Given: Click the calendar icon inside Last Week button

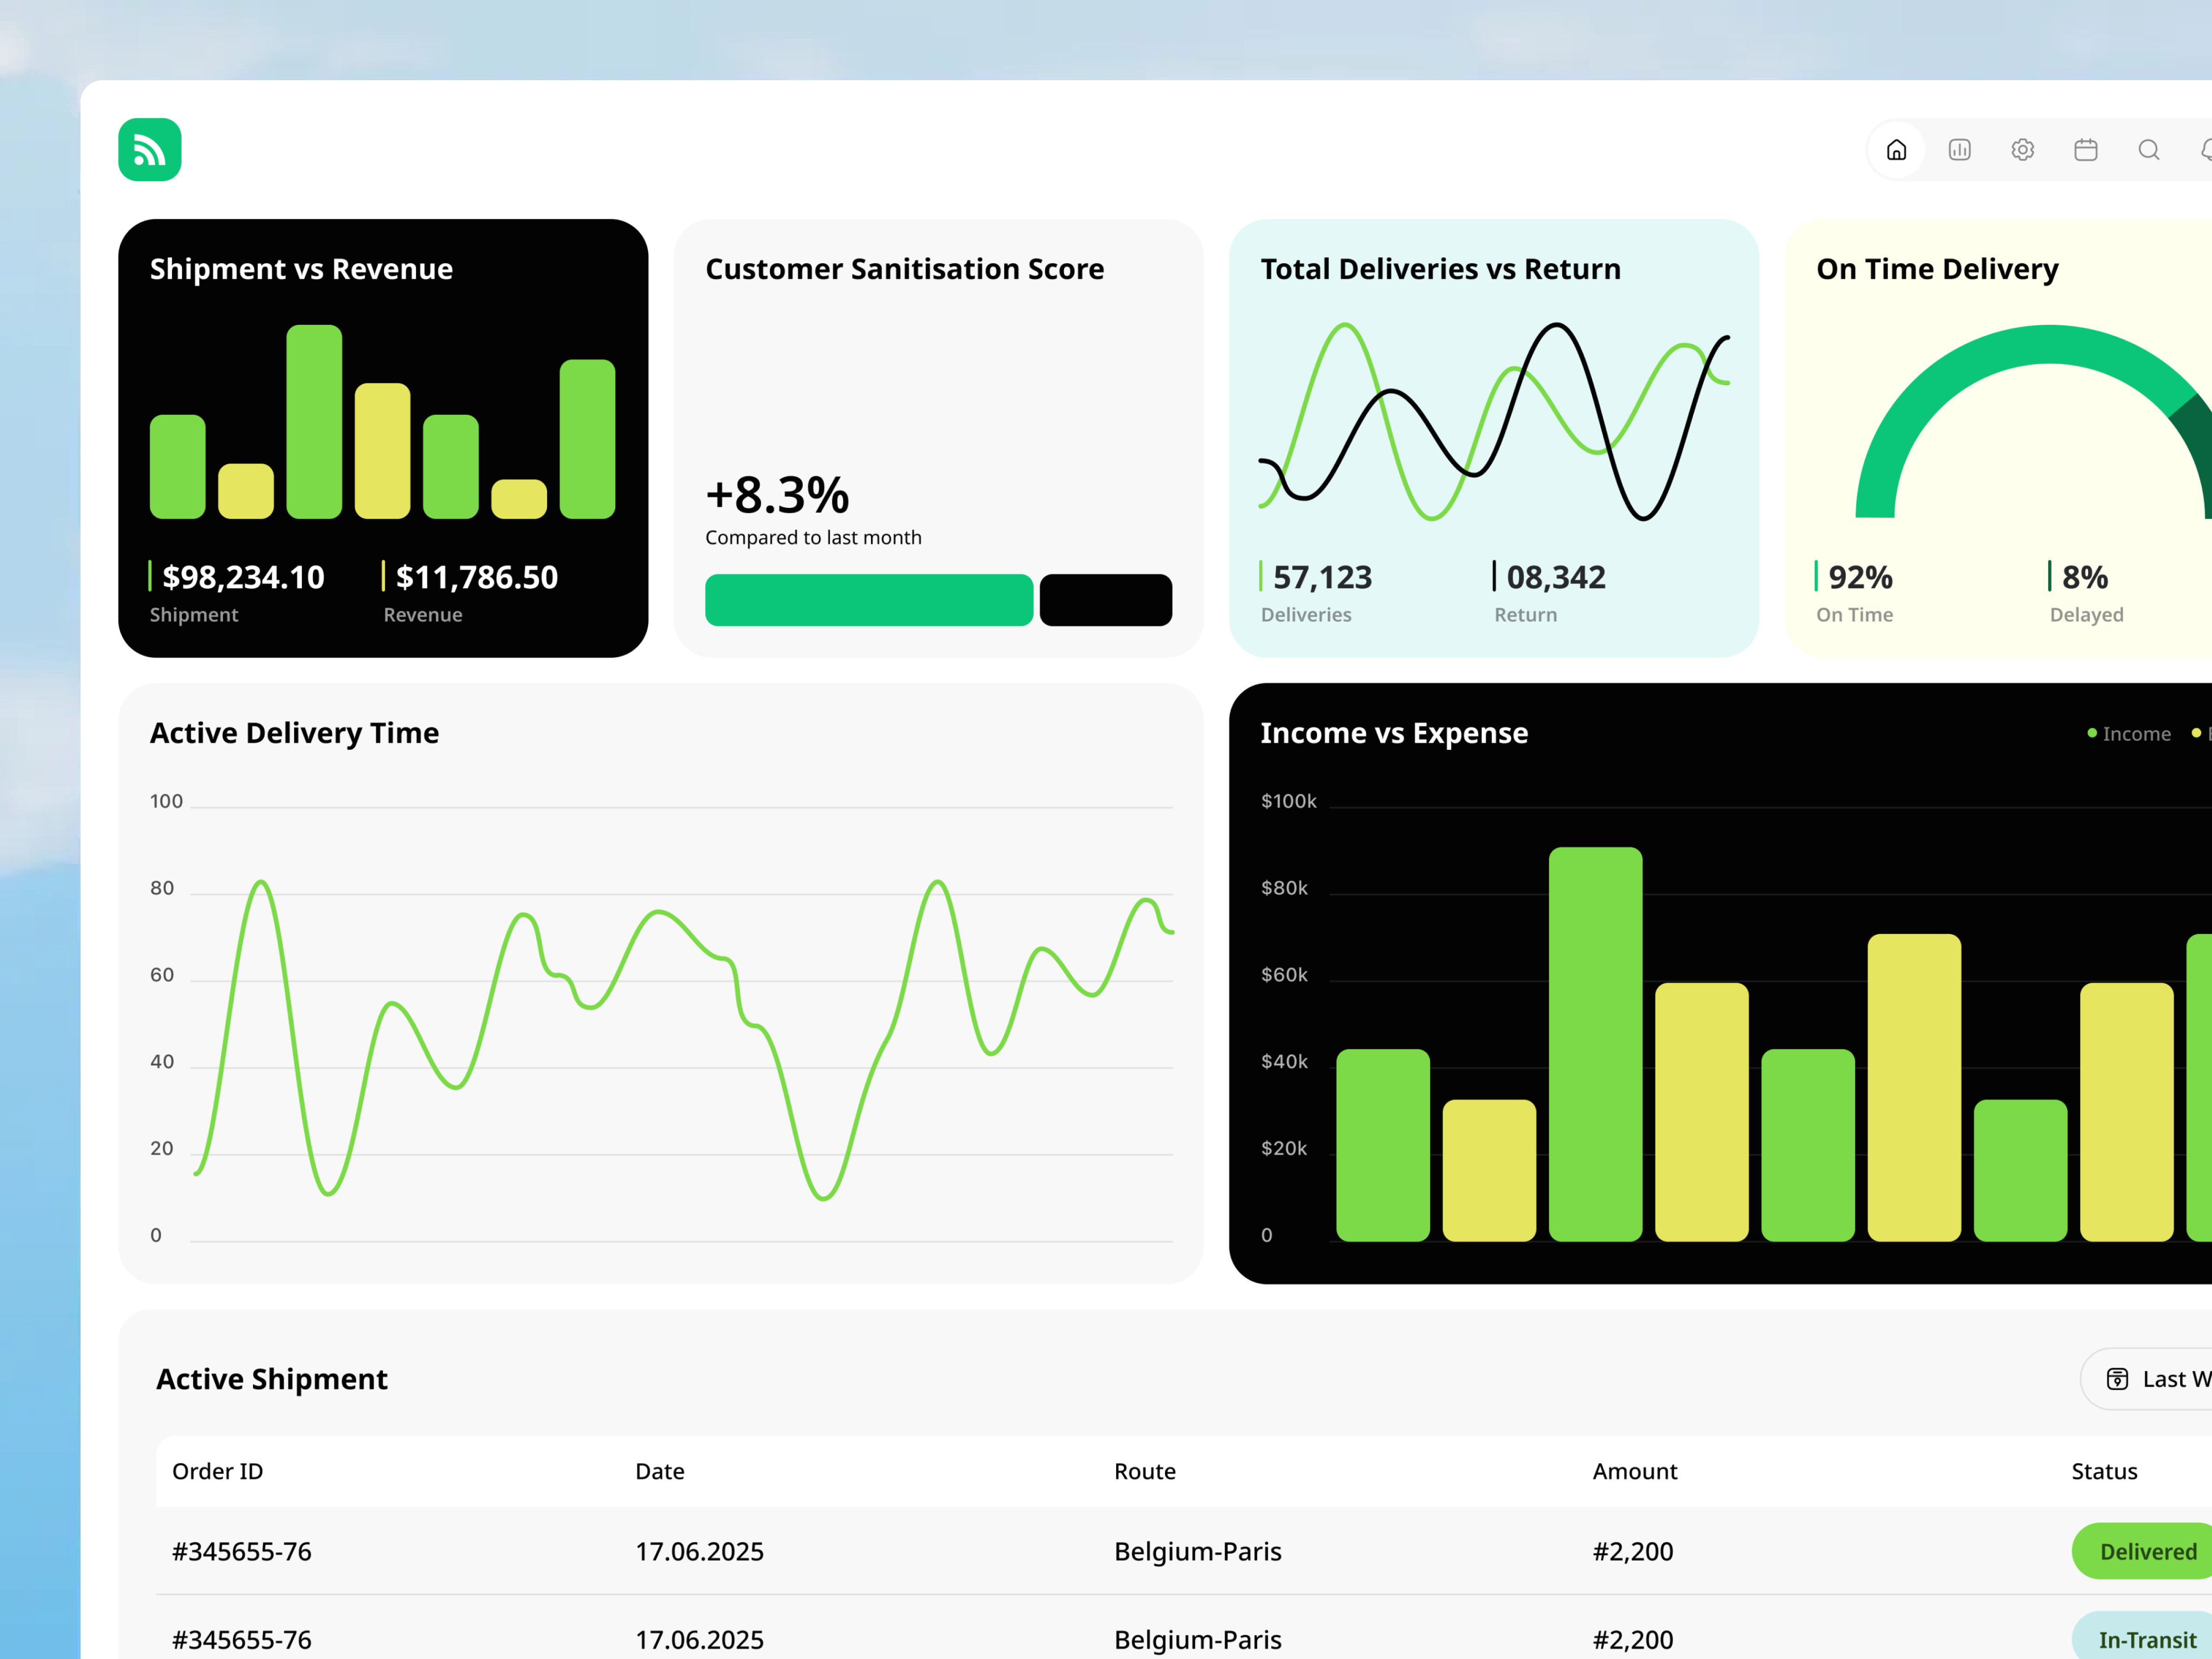Looking at the screenshot, I should click(x=2119, y=1378).
